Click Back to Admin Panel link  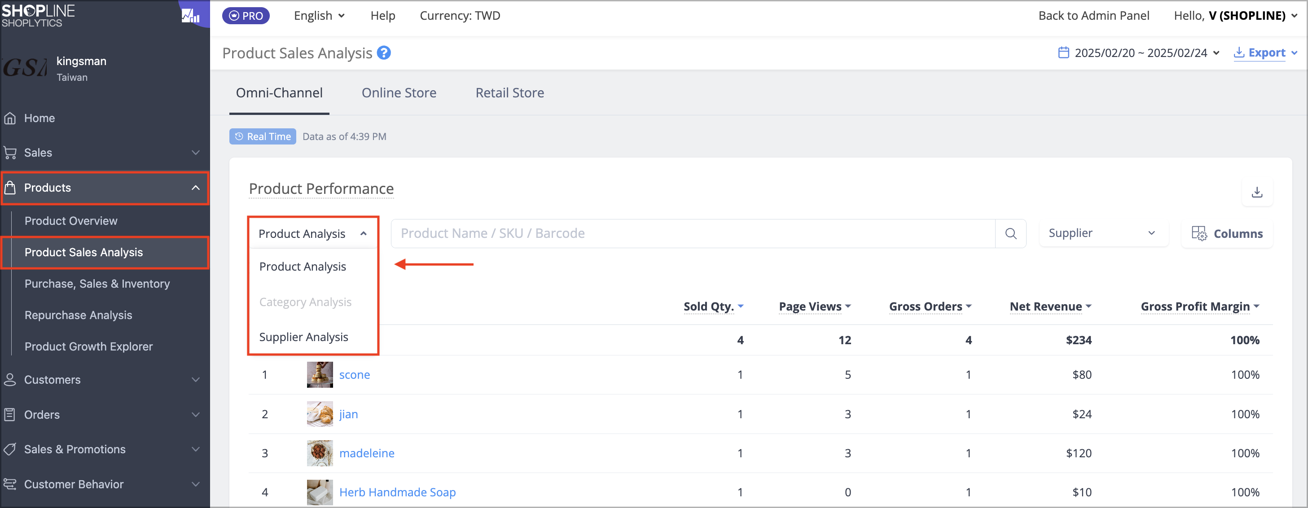(1094, 16)
